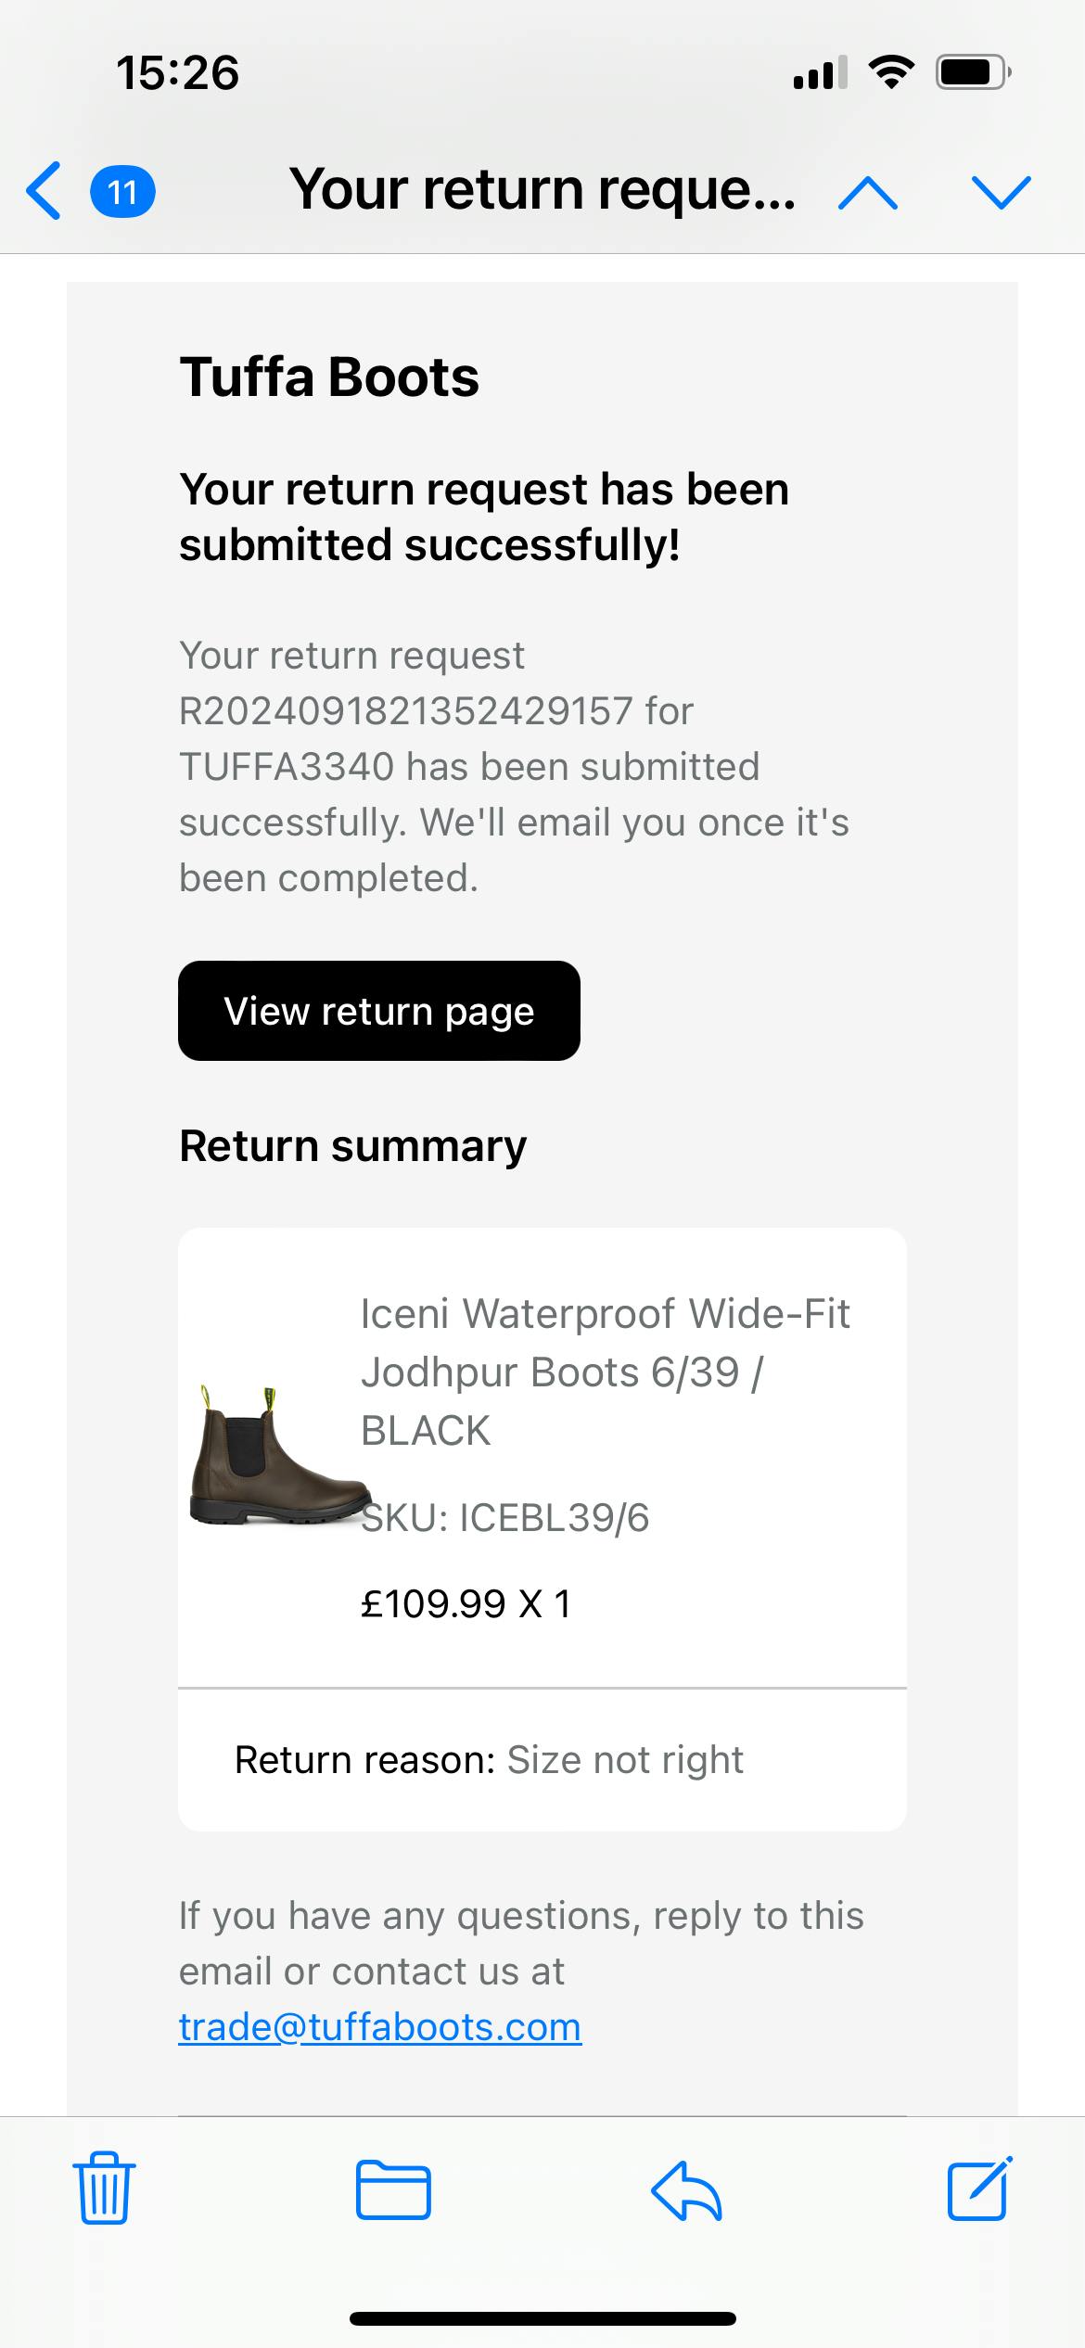Tap the Tuffa Boots heading
Image resolution: width=1085 pixels, height=2348 pixels.
pos(329,377)
